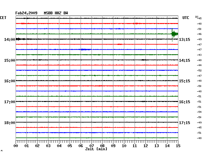
Task: Click minute 10 on the time axis
Action: (x=124, y=146)
